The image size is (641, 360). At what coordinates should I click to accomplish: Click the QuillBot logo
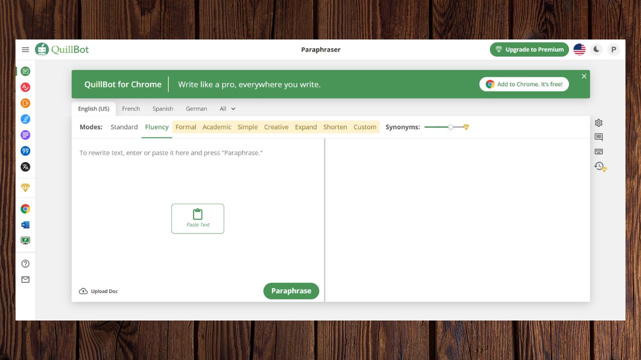62,49
